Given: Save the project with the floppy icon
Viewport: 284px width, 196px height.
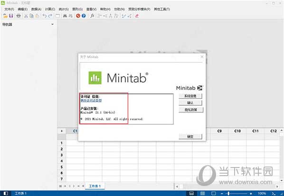Looking at the screenshot, I should pos(11,16).
